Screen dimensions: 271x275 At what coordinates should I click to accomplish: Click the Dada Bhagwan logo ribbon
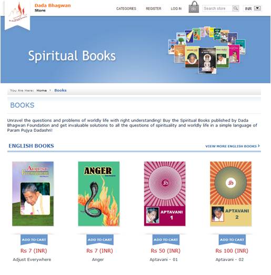17,15
